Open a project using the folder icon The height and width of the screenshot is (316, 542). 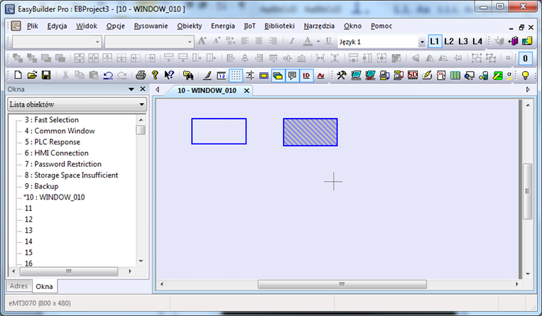32,75
